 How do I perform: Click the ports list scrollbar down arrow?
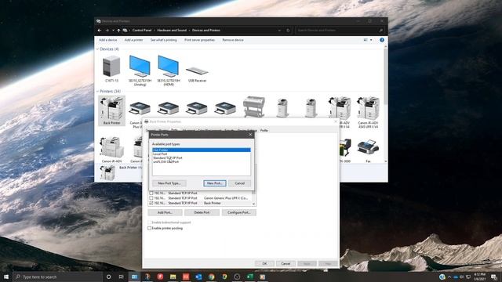click(x=253, y=204)
